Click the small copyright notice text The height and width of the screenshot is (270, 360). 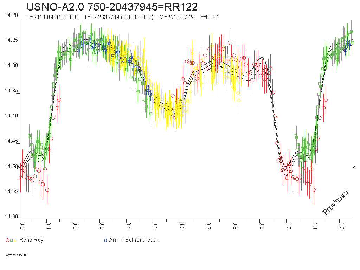(16, 255)
